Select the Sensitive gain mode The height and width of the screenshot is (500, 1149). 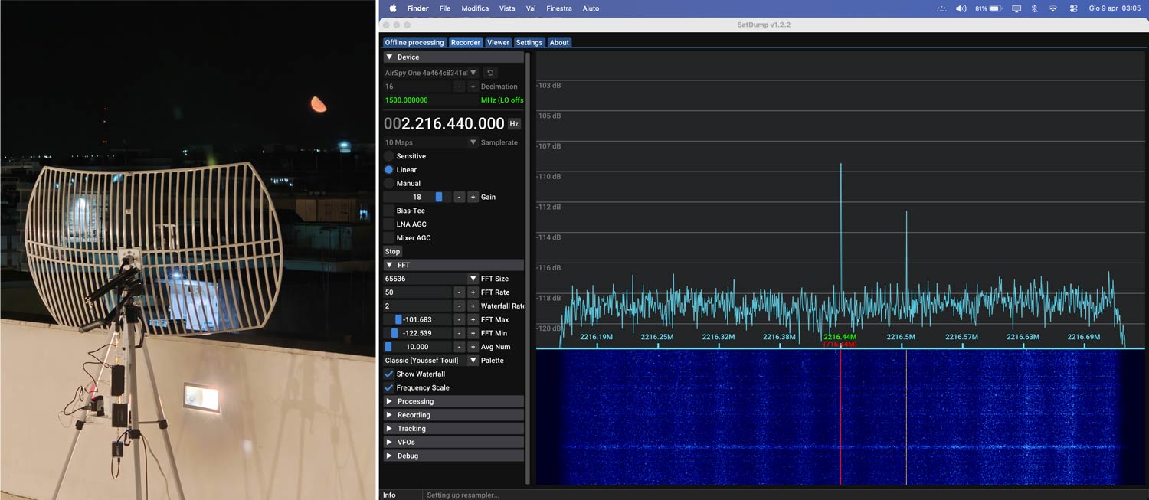[x=389, y=156]
